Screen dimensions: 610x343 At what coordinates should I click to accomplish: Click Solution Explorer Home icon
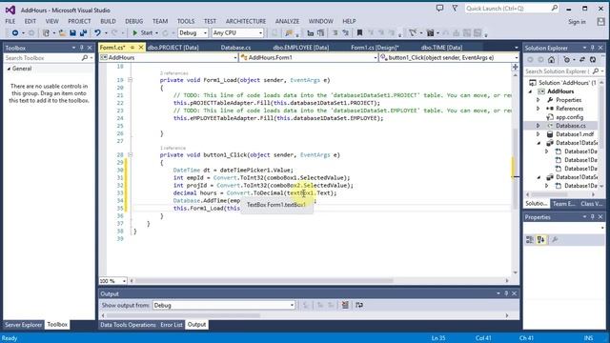[551, 59]
